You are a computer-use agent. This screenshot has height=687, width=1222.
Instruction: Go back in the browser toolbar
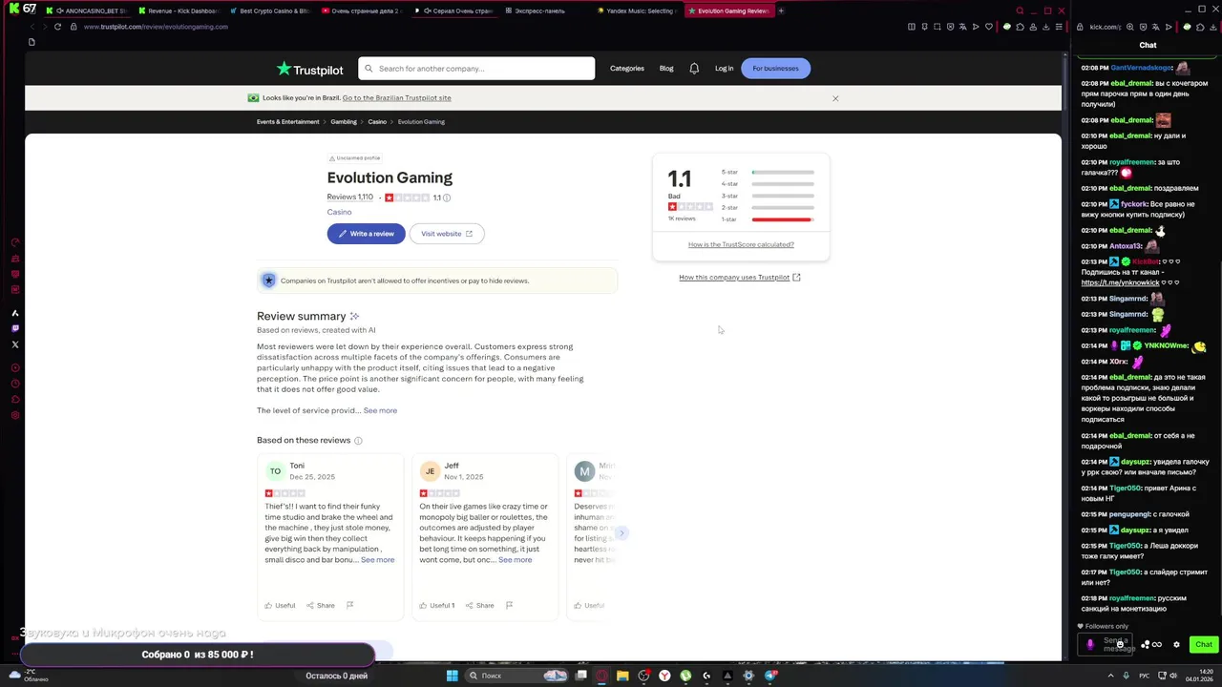(x=31, y=27)
